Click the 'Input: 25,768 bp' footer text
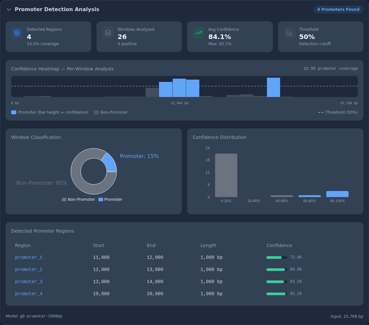This screenshot has height=325, width=369. (x=347, y=316)
